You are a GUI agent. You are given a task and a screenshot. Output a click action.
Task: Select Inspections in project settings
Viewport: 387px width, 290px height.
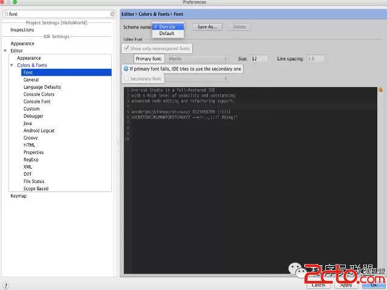tap(22, 30)
